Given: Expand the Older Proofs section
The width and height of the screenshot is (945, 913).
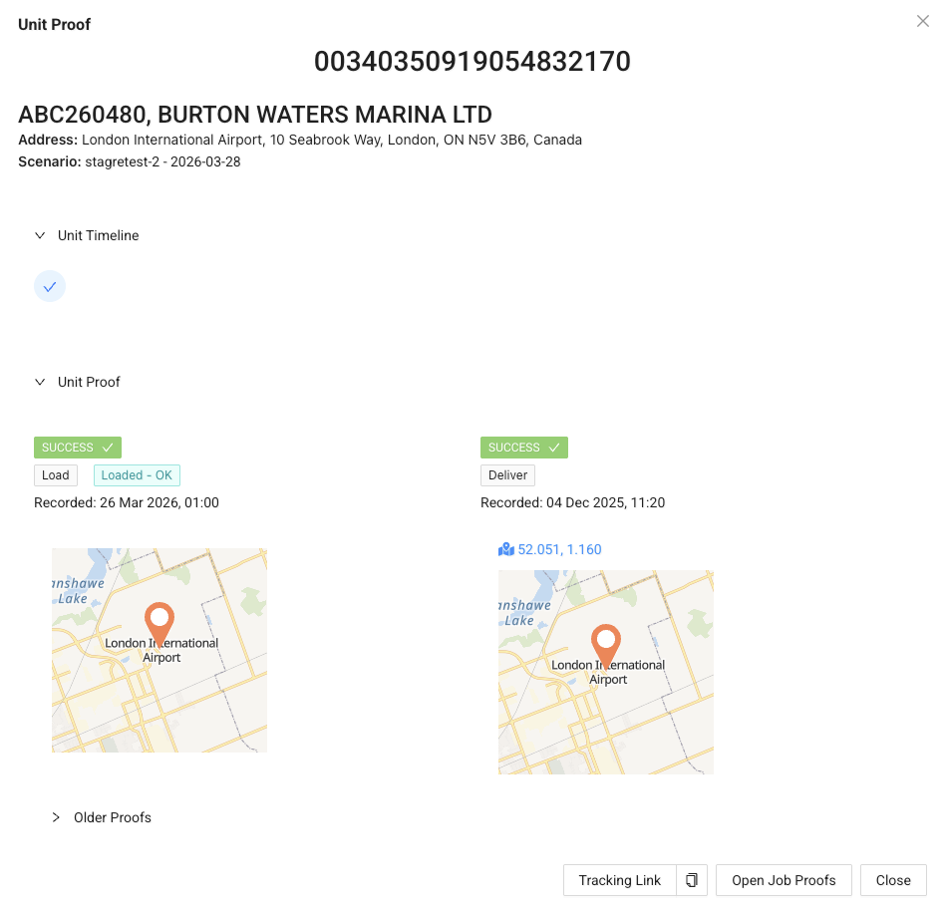Looking at the screenshot, I should pos(56,817).
